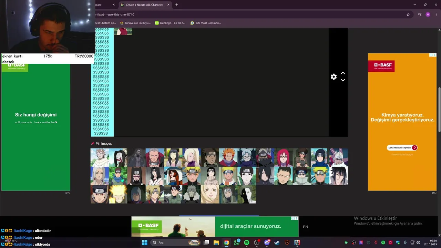441x248 pixels.
Task: Open Spotify from the taskbar
Action: (x=247, y=242)
